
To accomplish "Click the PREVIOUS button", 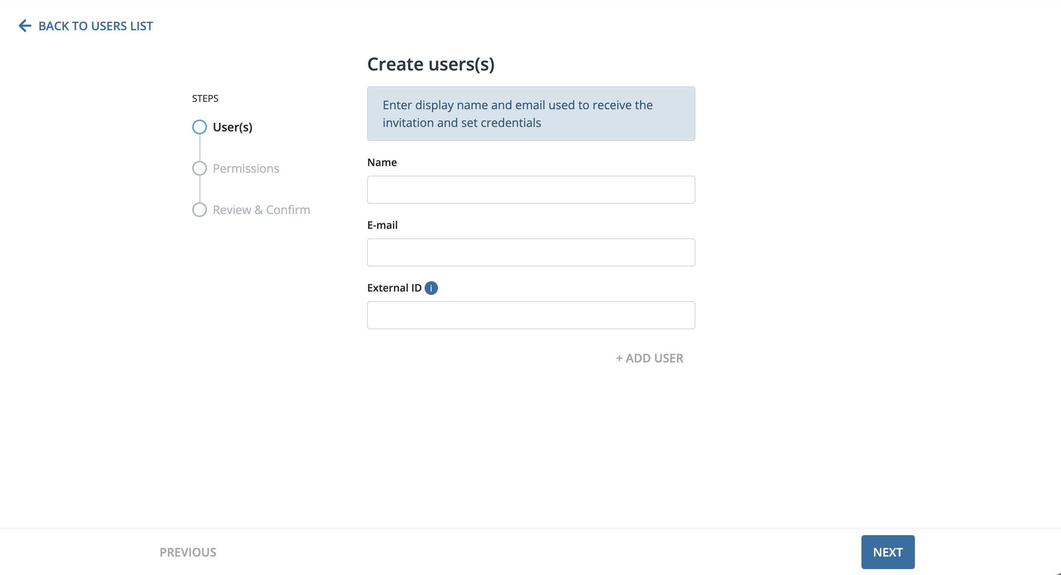I will click(x=188, y=552).
